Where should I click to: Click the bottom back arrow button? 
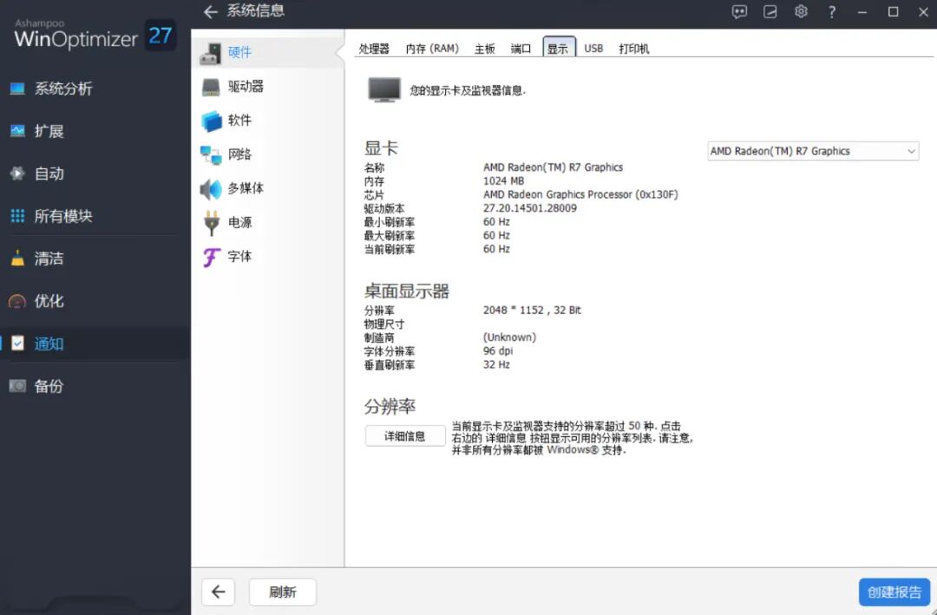point(218,592)
